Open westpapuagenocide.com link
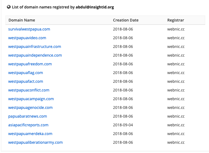The width and height of the screenshot is (209, 153). [x=30, y=108]
